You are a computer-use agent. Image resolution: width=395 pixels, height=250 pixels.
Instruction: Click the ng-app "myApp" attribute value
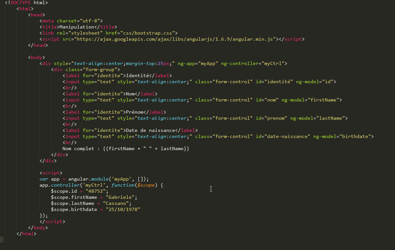[x=208, y=63]
